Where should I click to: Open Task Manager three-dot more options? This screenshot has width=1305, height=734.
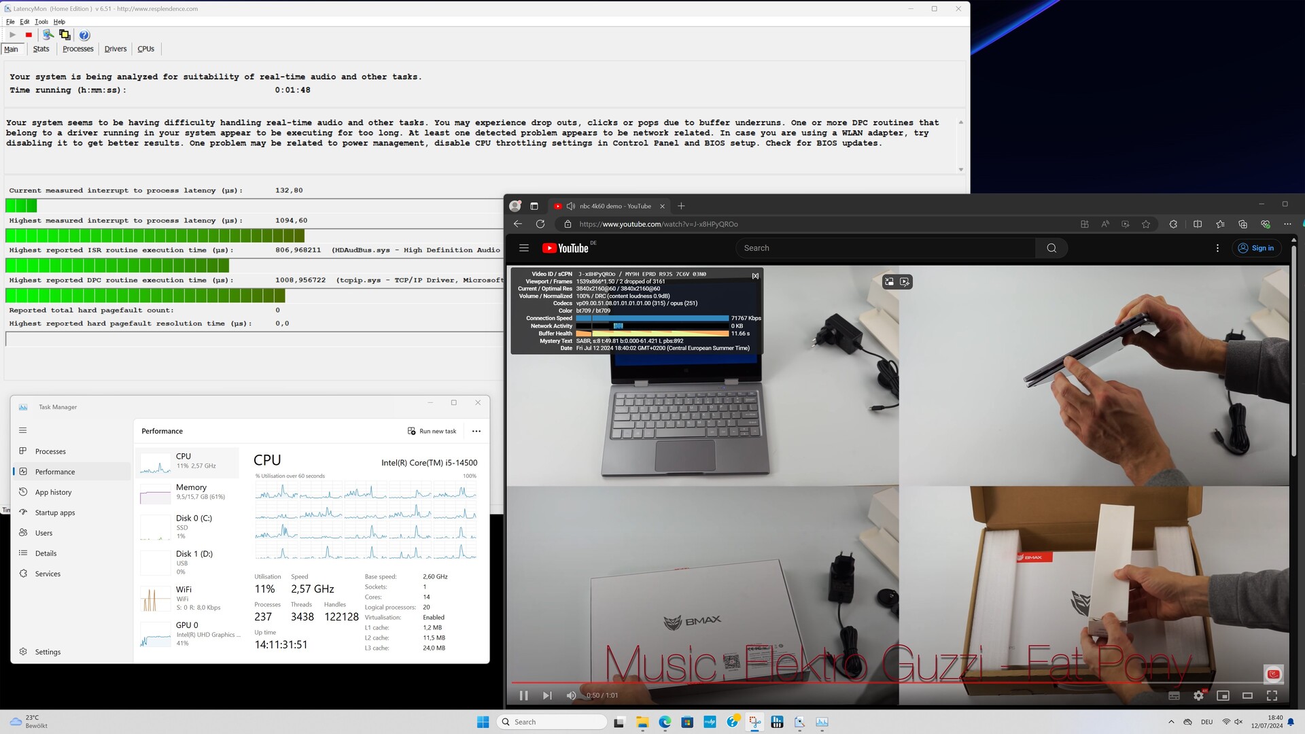click(x=476, y=431)
